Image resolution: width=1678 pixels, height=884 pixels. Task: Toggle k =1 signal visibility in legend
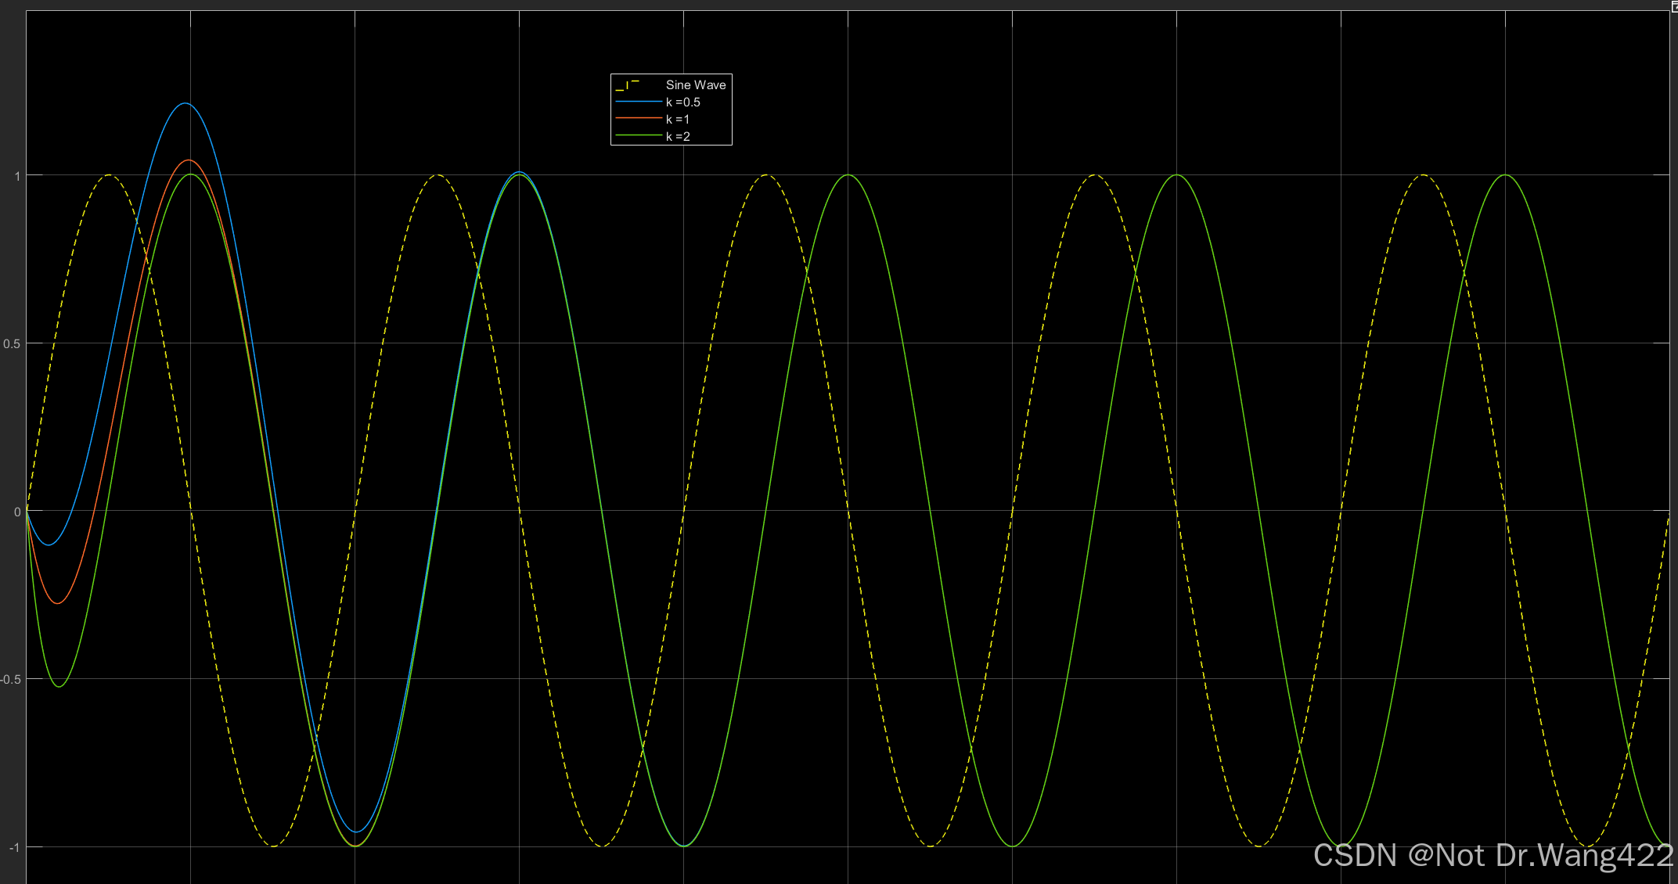click(x=677, y=120)
